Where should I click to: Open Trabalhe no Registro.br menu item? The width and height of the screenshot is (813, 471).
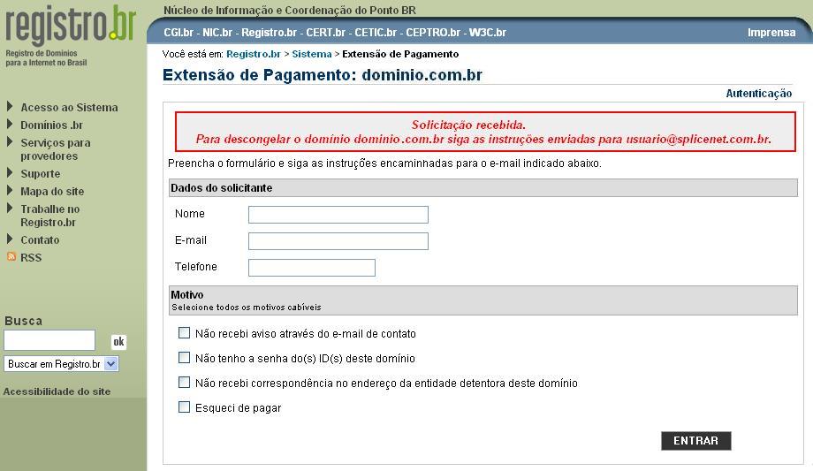coord(50,216)
